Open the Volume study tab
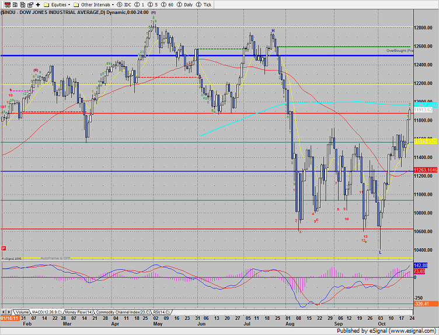This screenshot has width=439, height=335. [x=22, y=312]
